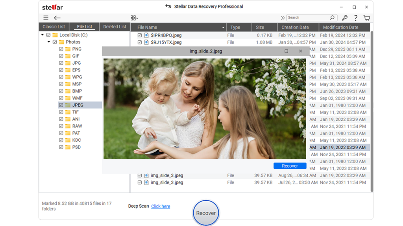The image size is (403, 226).
Task: Switch to the Classic List tab
Action: (x=54, y=26)
